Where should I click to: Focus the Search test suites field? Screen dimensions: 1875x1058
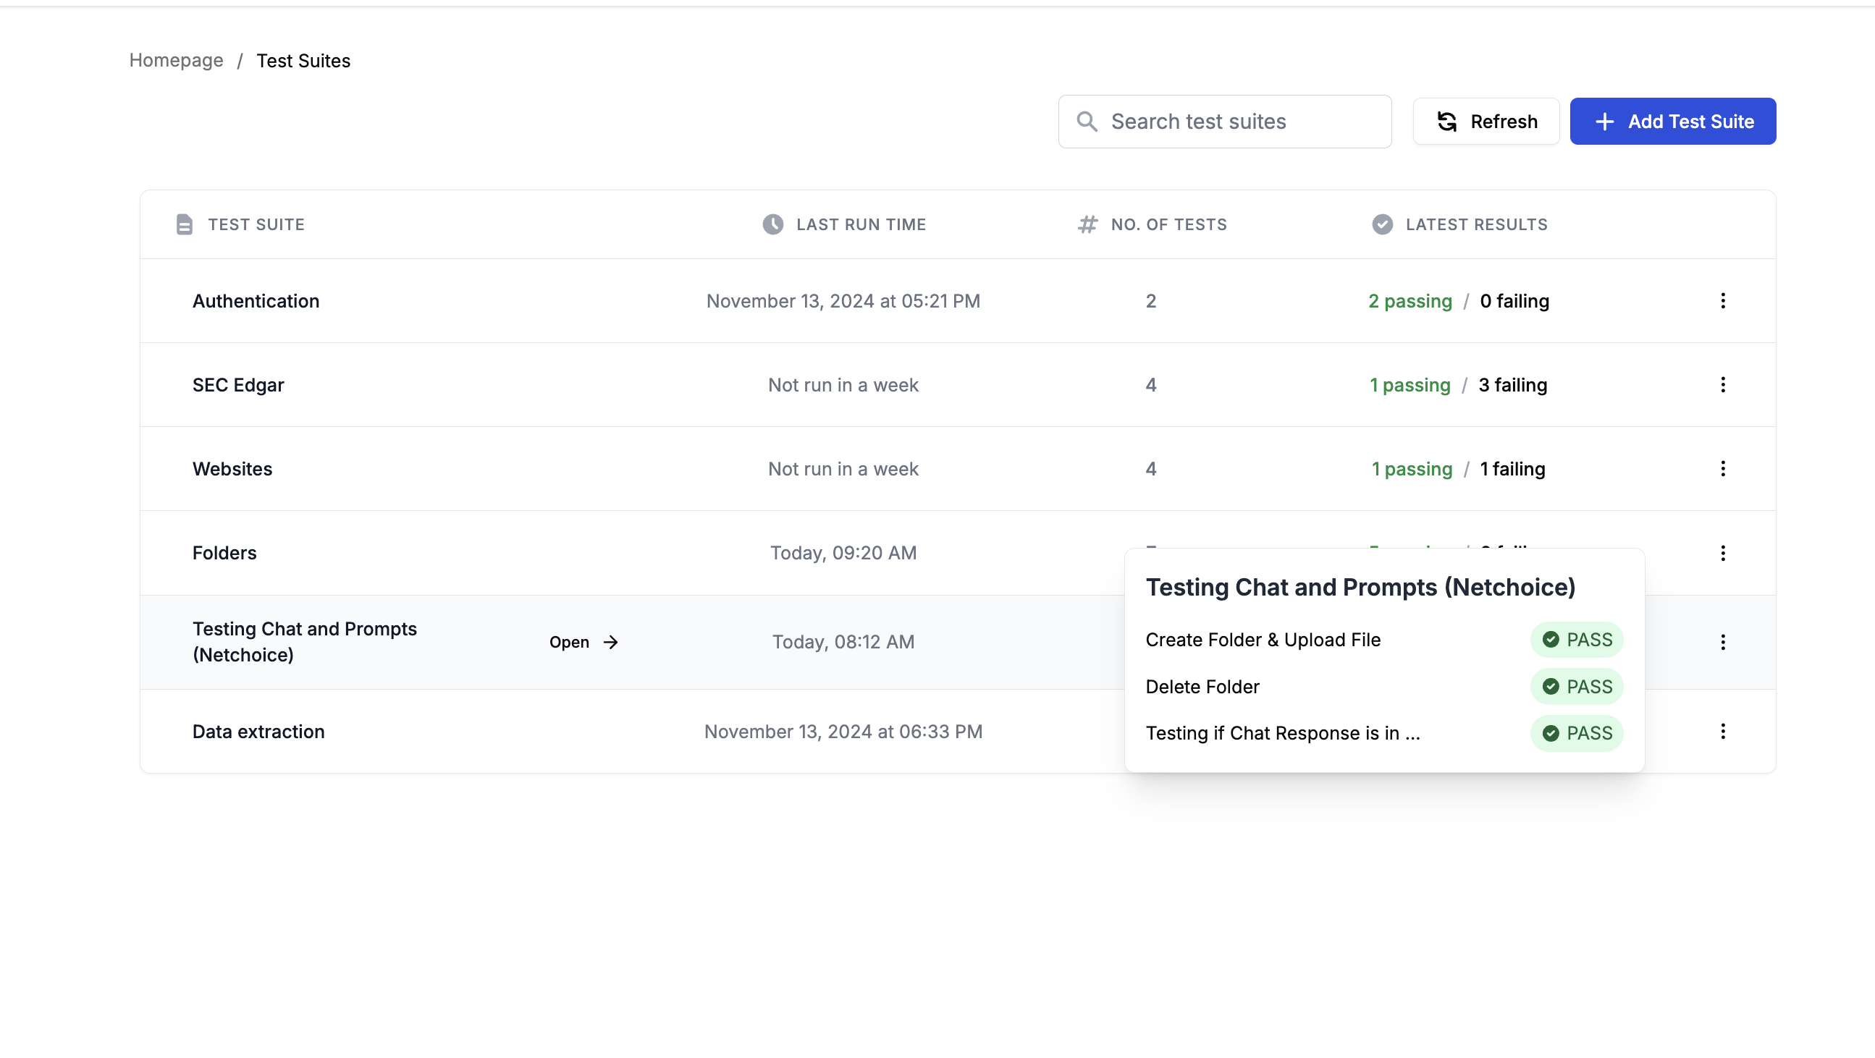pos(1237,122)
